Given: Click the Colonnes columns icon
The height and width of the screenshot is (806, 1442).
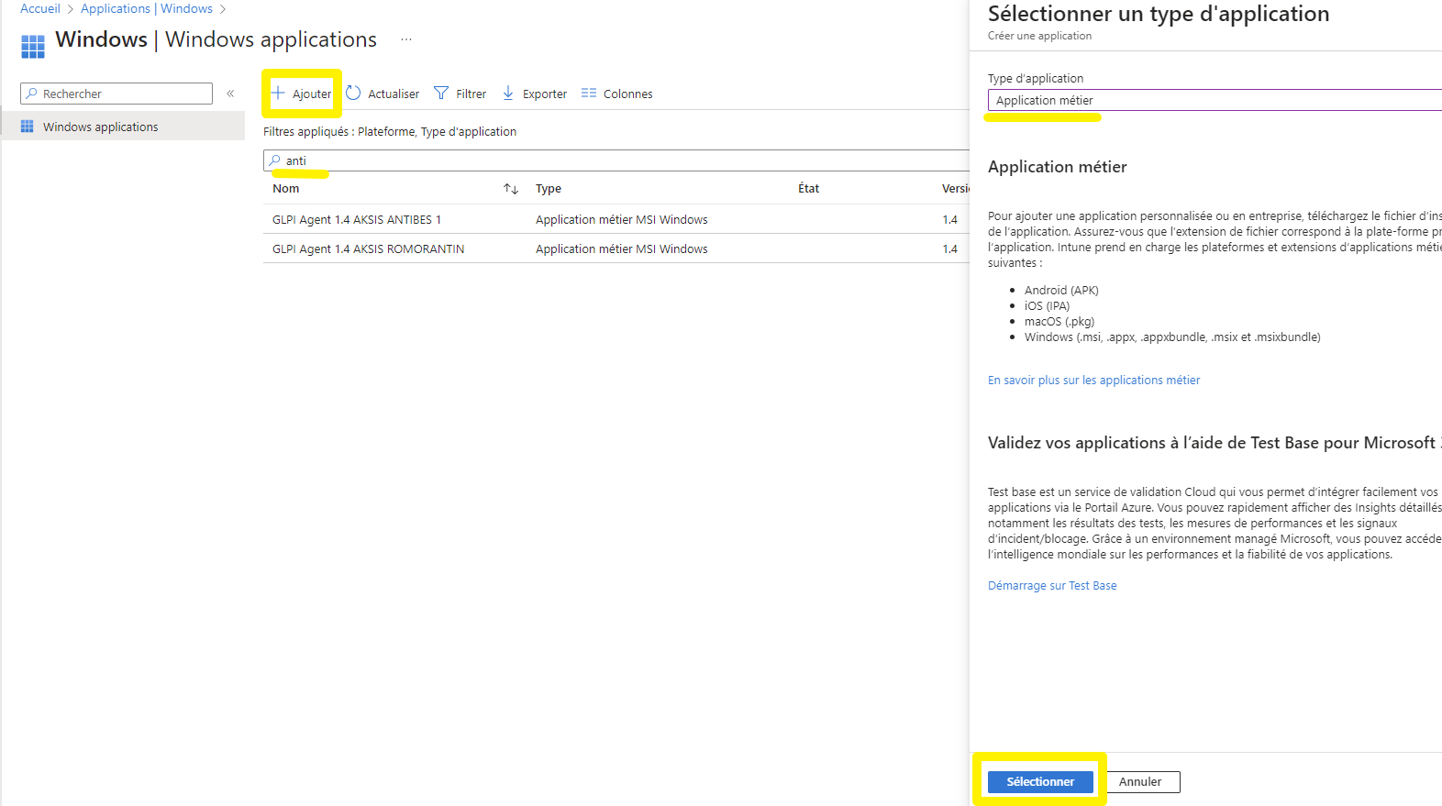Looking at the screenshot, I should (x=589, y=93).
